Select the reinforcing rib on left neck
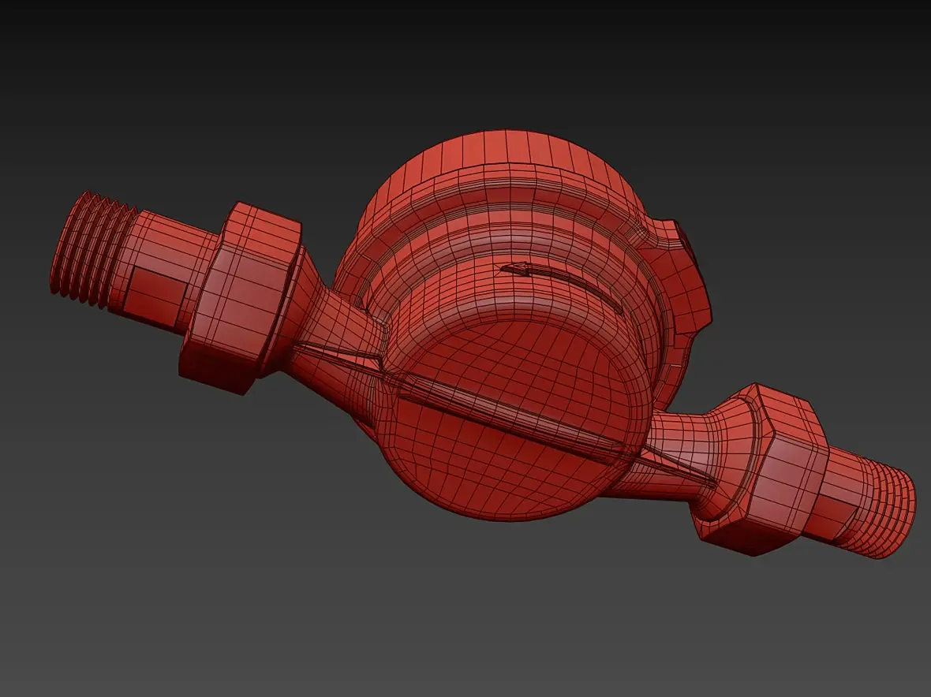The image size is (931, 697). pos(338,355)
